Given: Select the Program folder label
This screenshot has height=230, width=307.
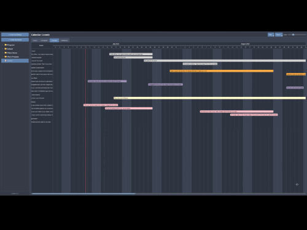Looking at the screenshot, I should coord(11,45).
